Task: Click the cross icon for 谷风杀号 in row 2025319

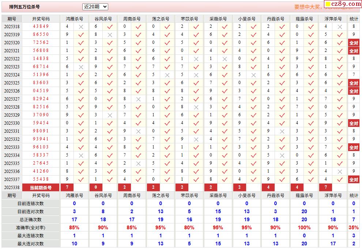Action: (110, 35)
